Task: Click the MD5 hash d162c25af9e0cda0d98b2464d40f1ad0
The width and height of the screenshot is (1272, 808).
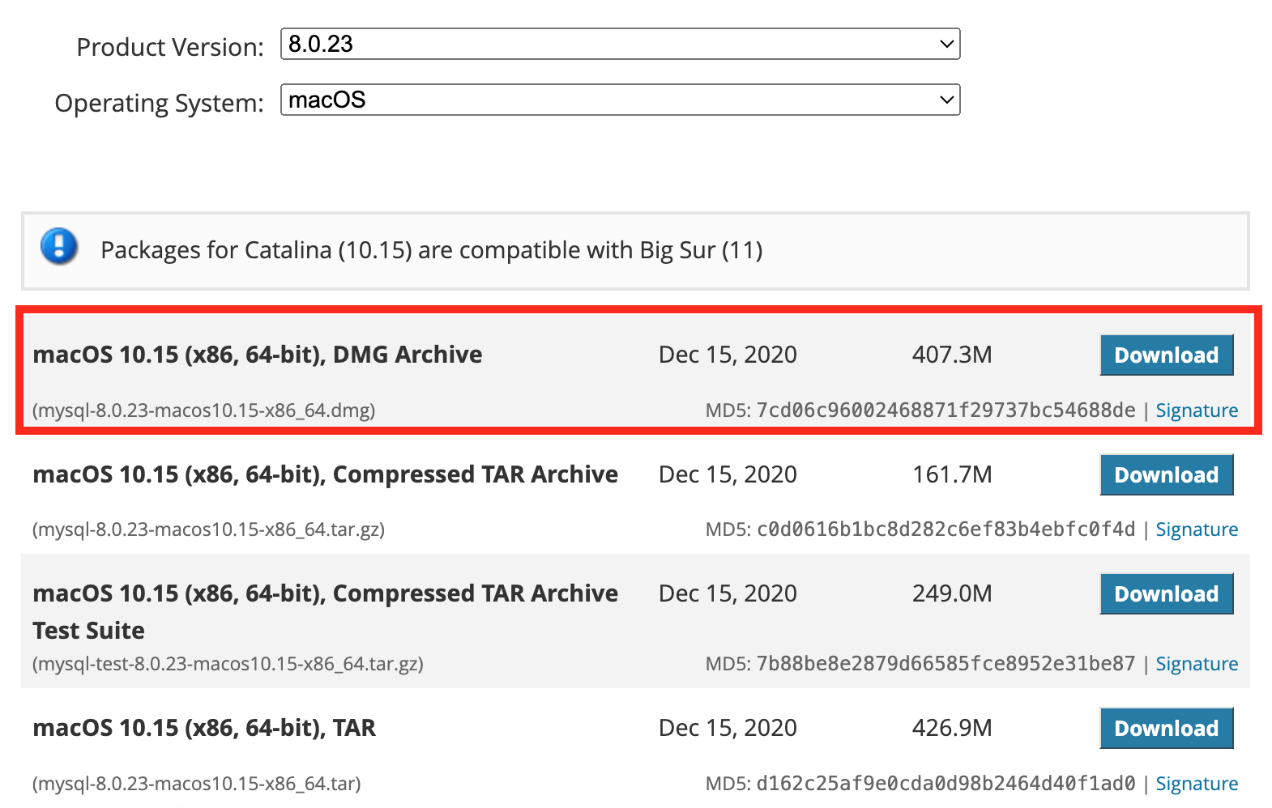Action: click(x=945, y=784)
